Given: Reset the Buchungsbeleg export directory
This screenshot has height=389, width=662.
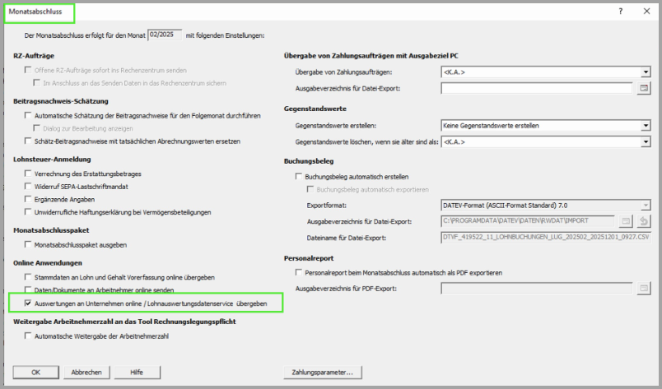Looking at the screenshot, I should point(645,220).
